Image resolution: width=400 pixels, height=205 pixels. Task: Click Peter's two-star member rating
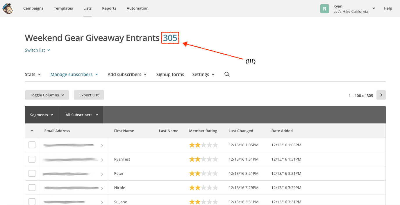coord(203,173)
